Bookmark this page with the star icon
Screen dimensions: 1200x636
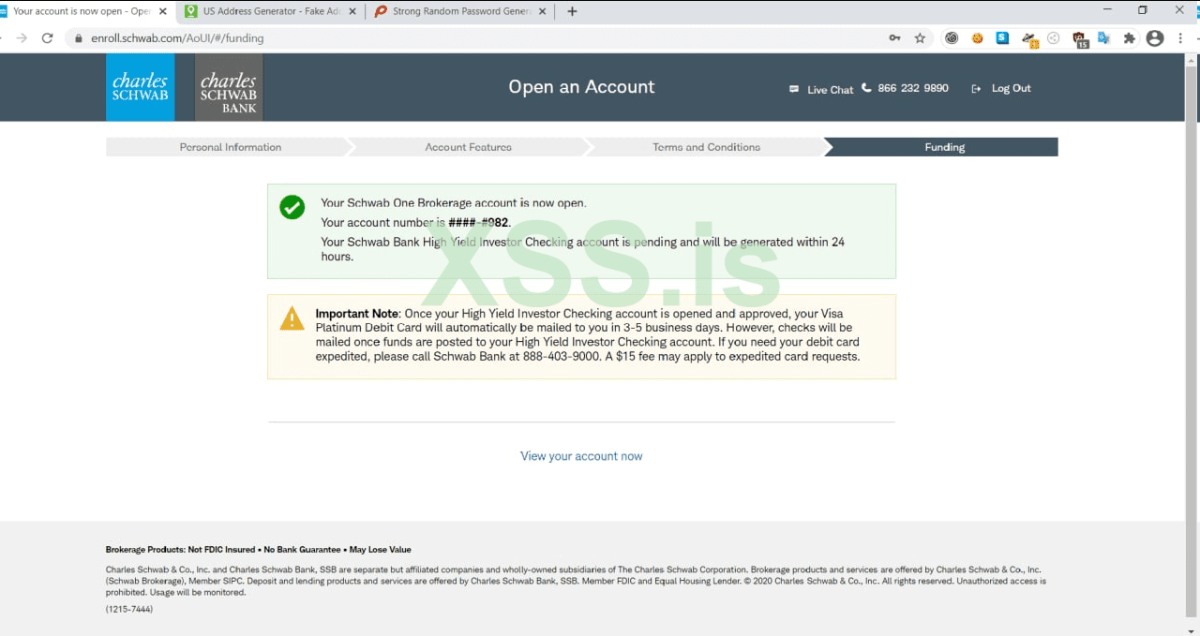(920, 38)
